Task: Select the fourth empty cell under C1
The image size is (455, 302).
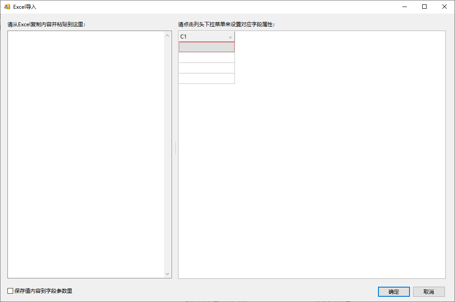Action: pos(206,78)
